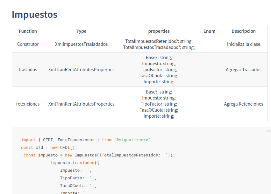Viewport: 271px width, 194px height.
Task: Click the ts language label on code block
Action: click(x=268, y=131)
